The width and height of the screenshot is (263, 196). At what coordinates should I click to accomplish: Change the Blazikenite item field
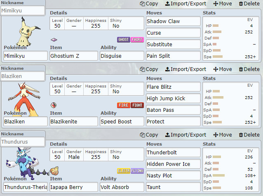74,121
